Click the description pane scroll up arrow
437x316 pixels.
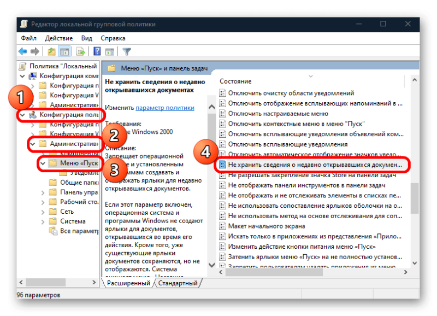(211, 107)
